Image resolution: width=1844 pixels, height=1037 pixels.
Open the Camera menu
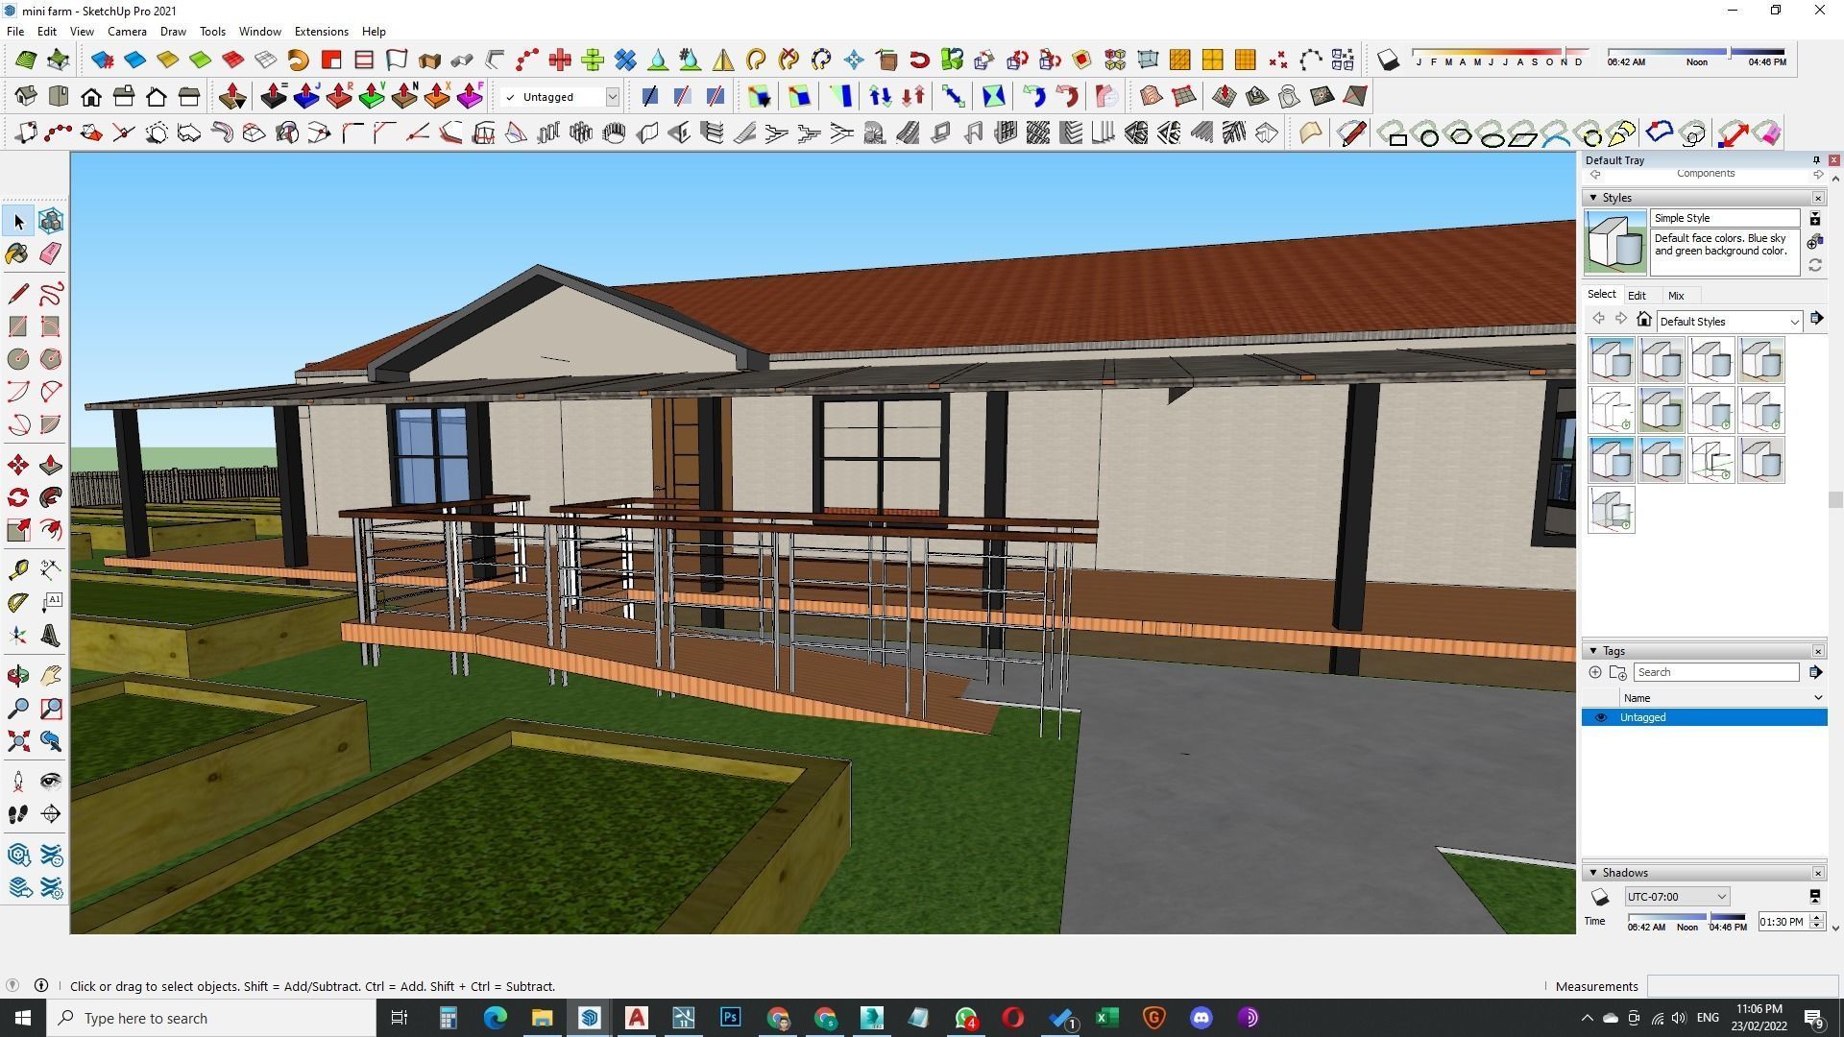coord(127,31)
